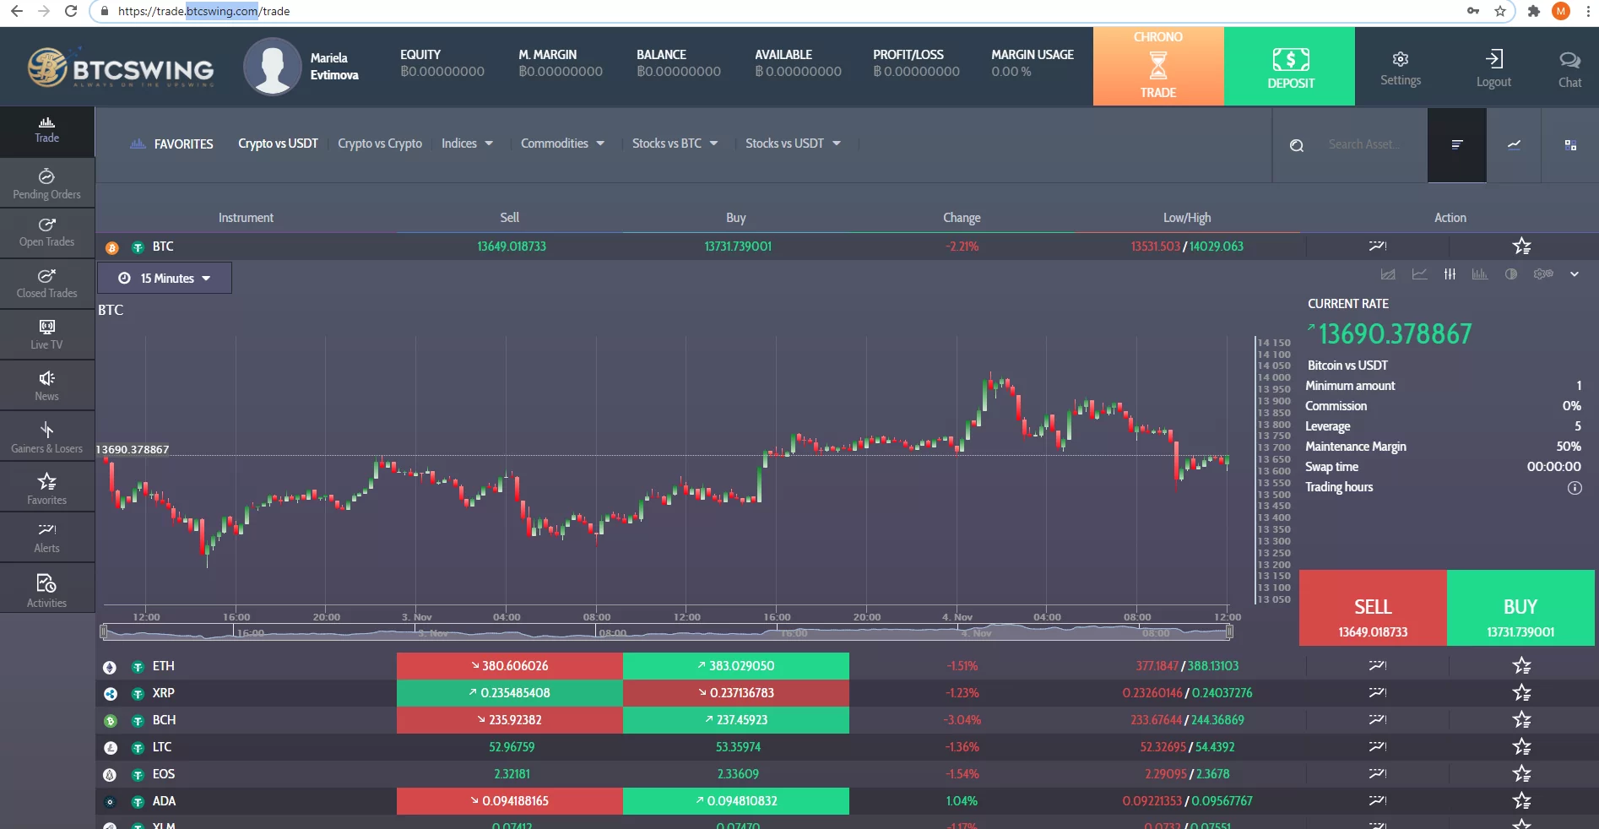Click the browser reload button
Screen dimensions: 1599x829
click(x=71, y=11)
